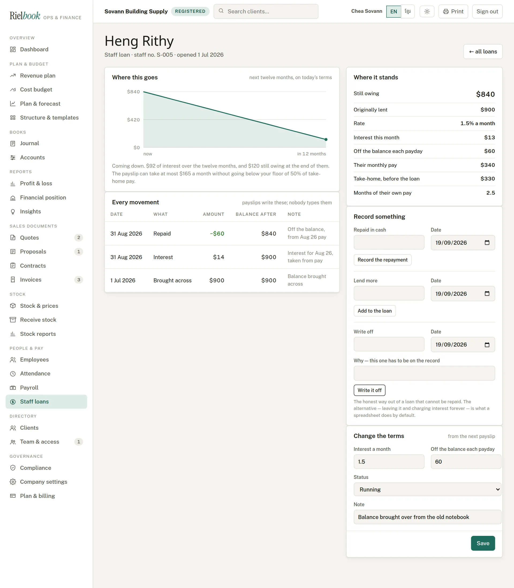Screen dimensions: 514x588
Task: Click the Lend more amount field
Action: coord(389,293)
